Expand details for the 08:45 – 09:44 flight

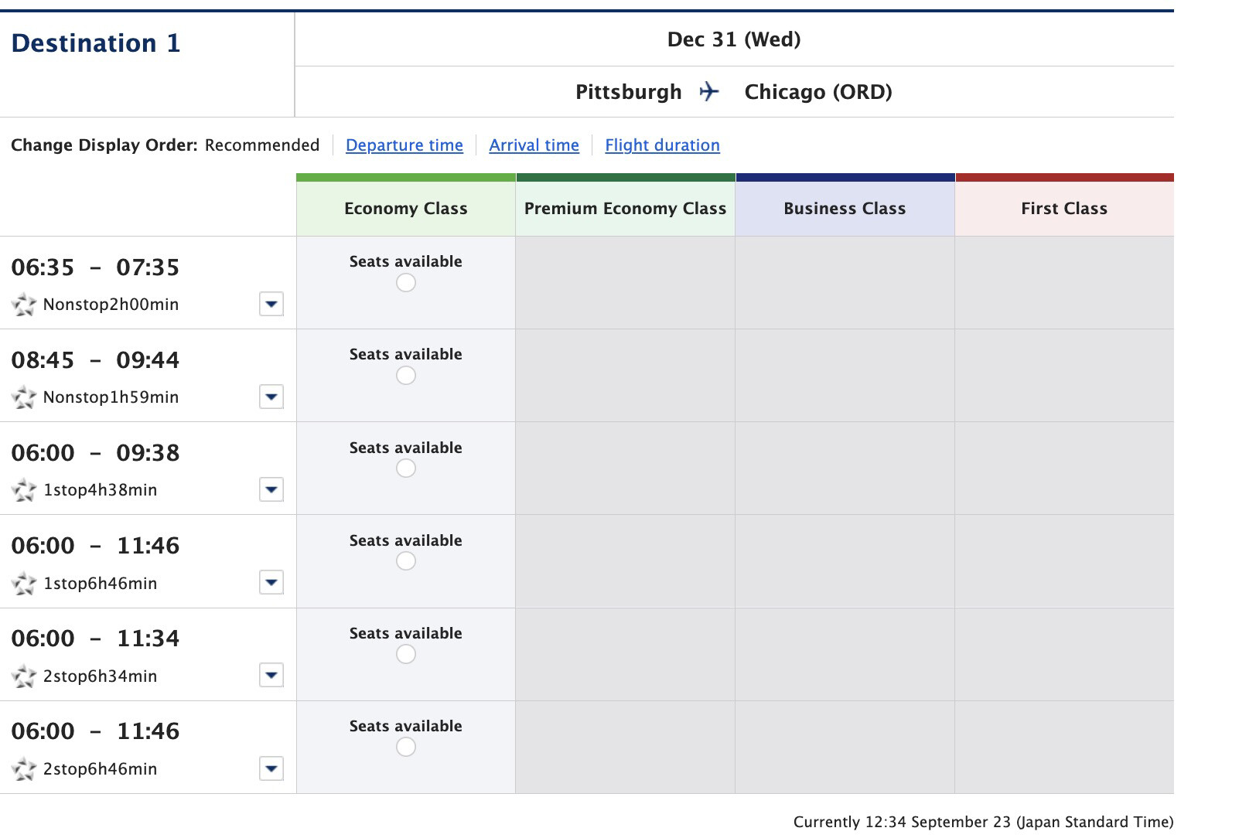coord(271,397)
